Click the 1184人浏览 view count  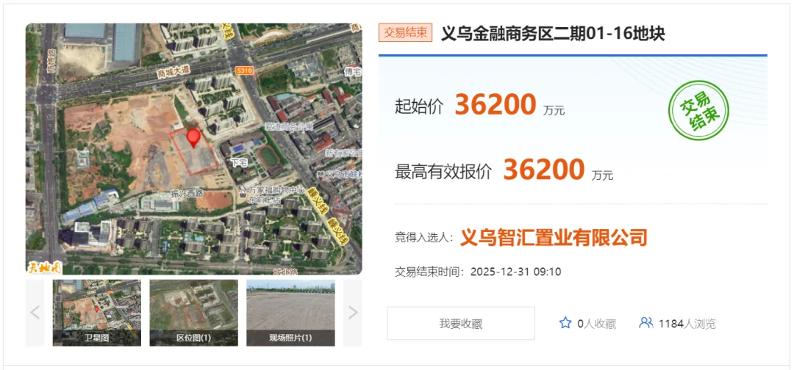click(687, 324)
